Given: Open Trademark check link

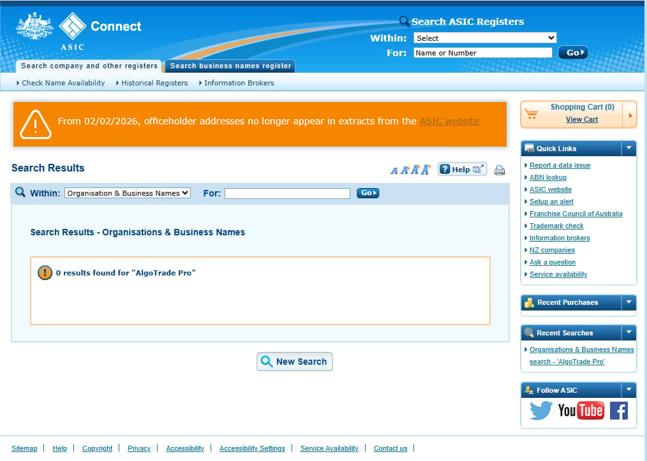Looking at the screenshot, I should pyautogui.click(x=556, y=226).
